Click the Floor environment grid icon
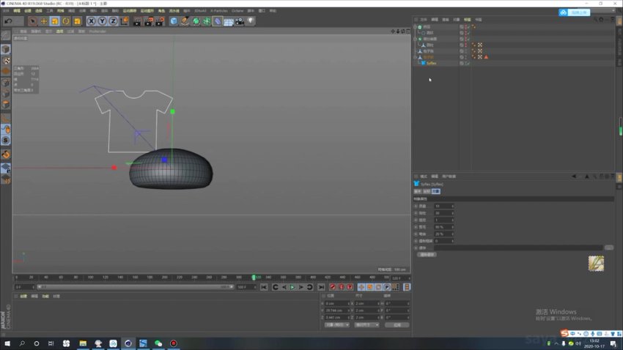Screen dimensions: 623x350 point(229,21)
